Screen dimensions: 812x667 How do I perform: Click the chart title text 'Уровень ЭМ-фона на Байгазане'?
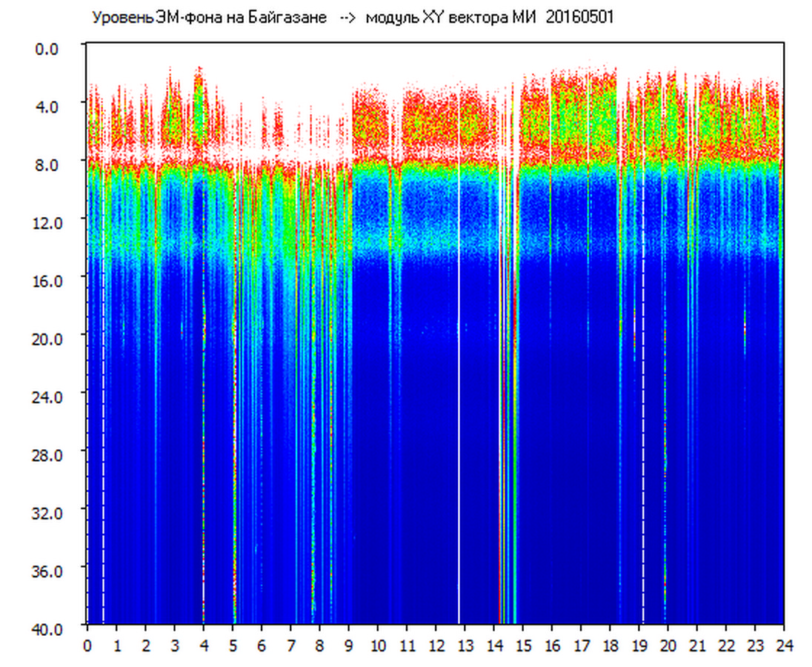(209, 19)
